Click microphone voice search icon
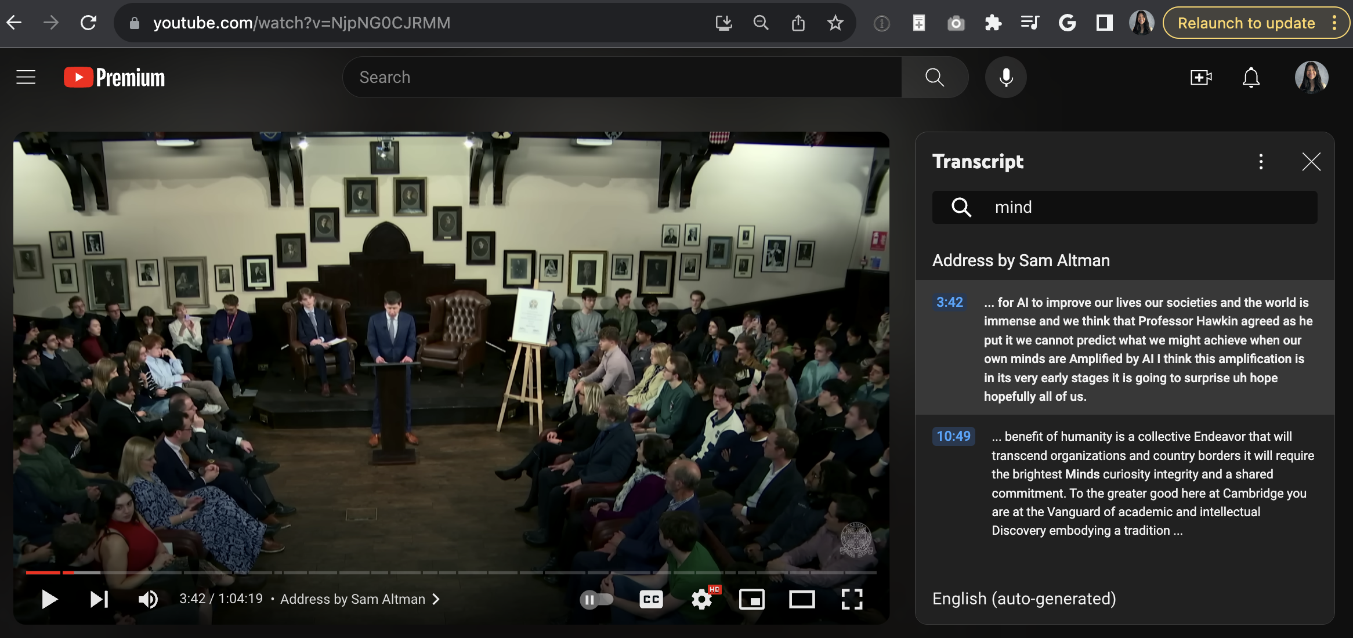Screen dimensions: 1353x638 click(x=1004, y=77)
